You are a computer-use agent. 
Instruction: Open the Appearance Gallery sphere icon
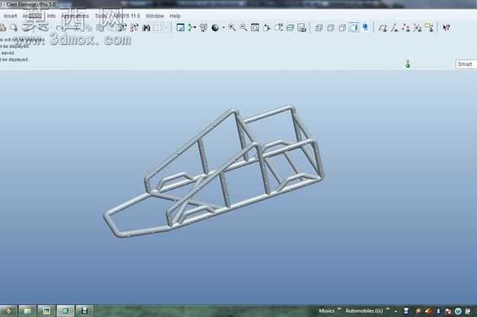coord(215,28)
